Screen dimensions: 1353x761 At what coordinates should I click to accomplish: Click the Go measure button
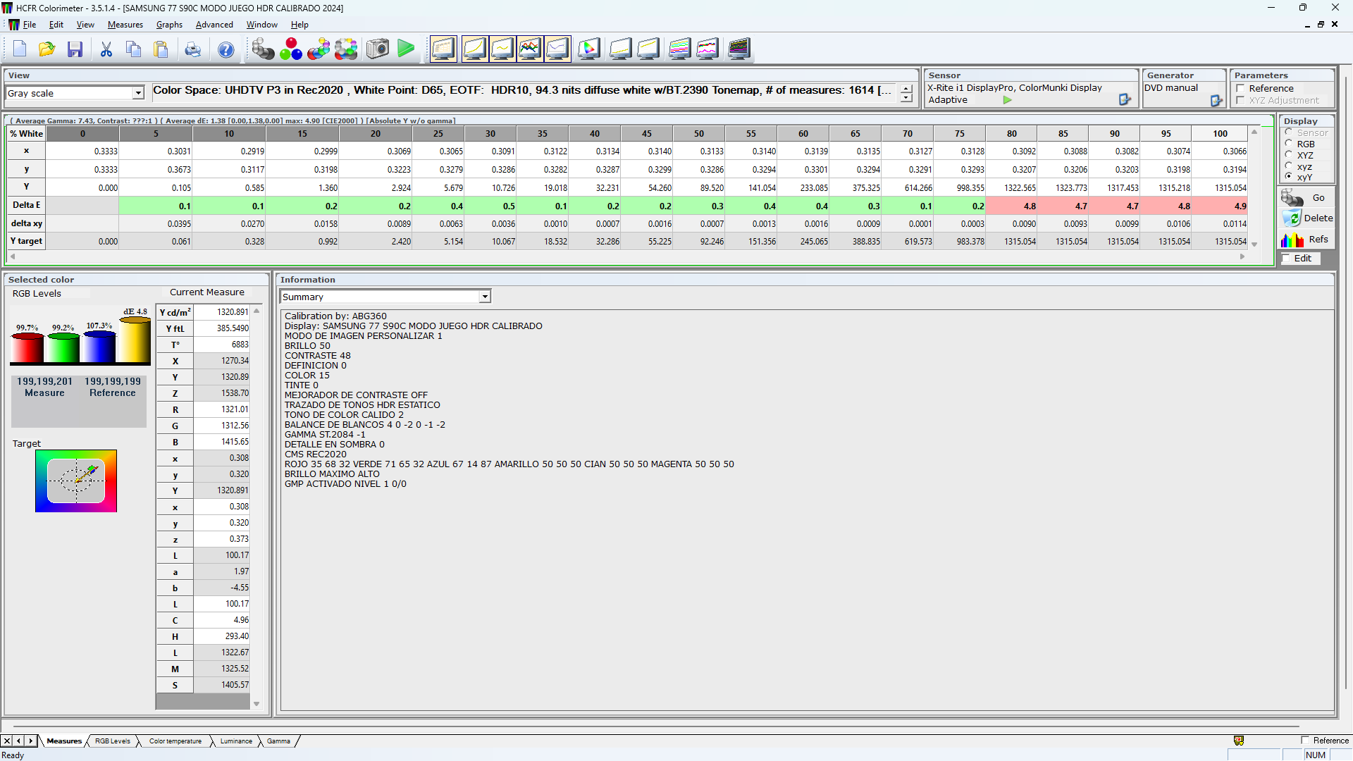[1306, 198]
